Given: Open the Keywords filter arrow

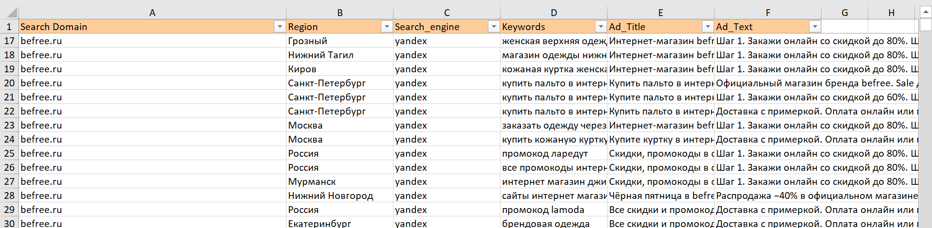Looking at the screenshot, I should [x=601, y=27].
